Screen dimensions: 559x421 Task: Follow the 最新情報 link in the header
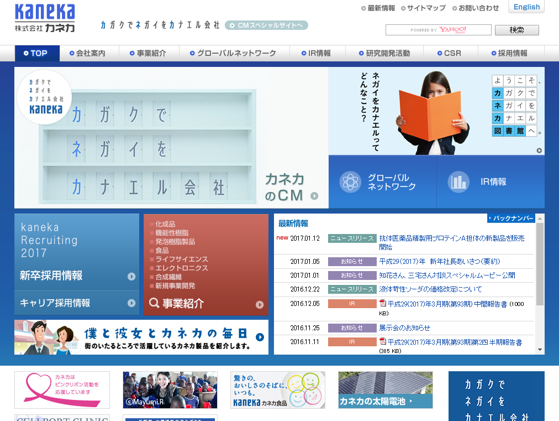pyautogui.click(x=378, y=8)
